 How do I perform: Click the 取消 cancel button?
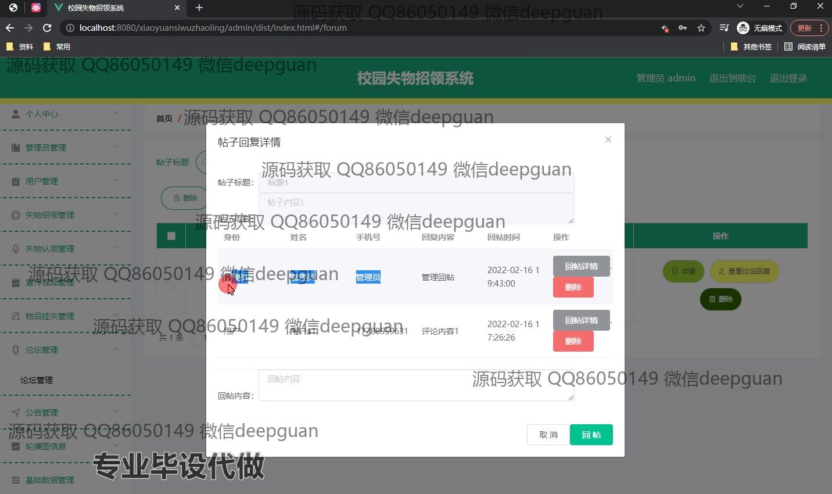547,434
